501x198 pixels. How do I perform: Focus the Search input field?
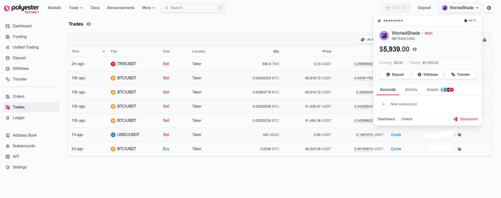193,8
